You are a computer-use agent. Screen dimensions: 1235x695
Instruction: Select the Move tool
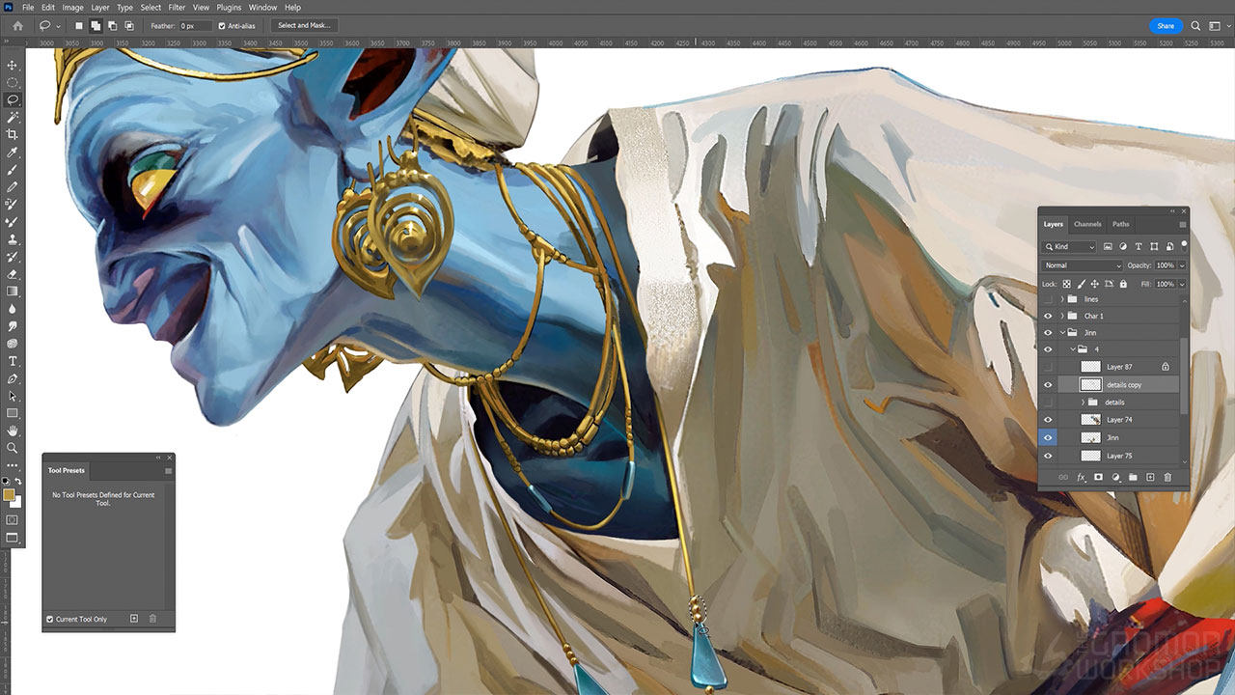pos(13,65)
